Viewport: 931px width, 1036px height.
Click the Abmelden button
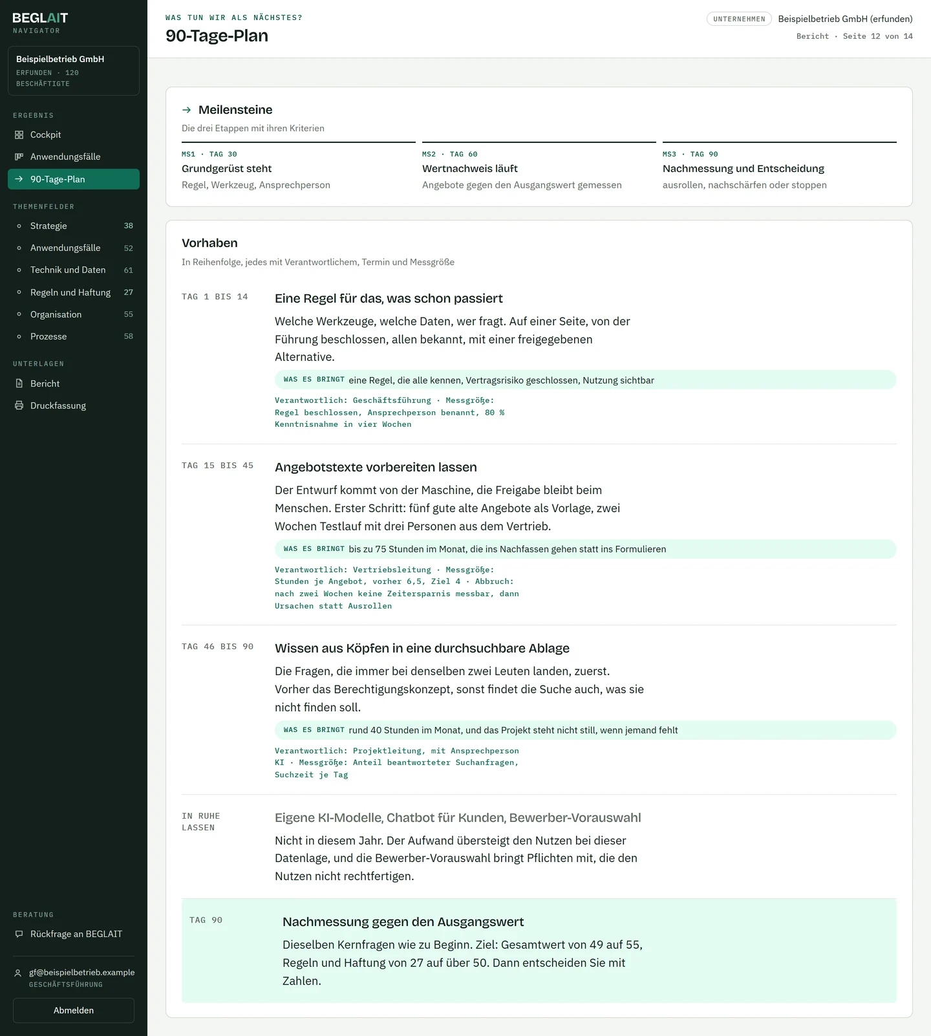74,1010
